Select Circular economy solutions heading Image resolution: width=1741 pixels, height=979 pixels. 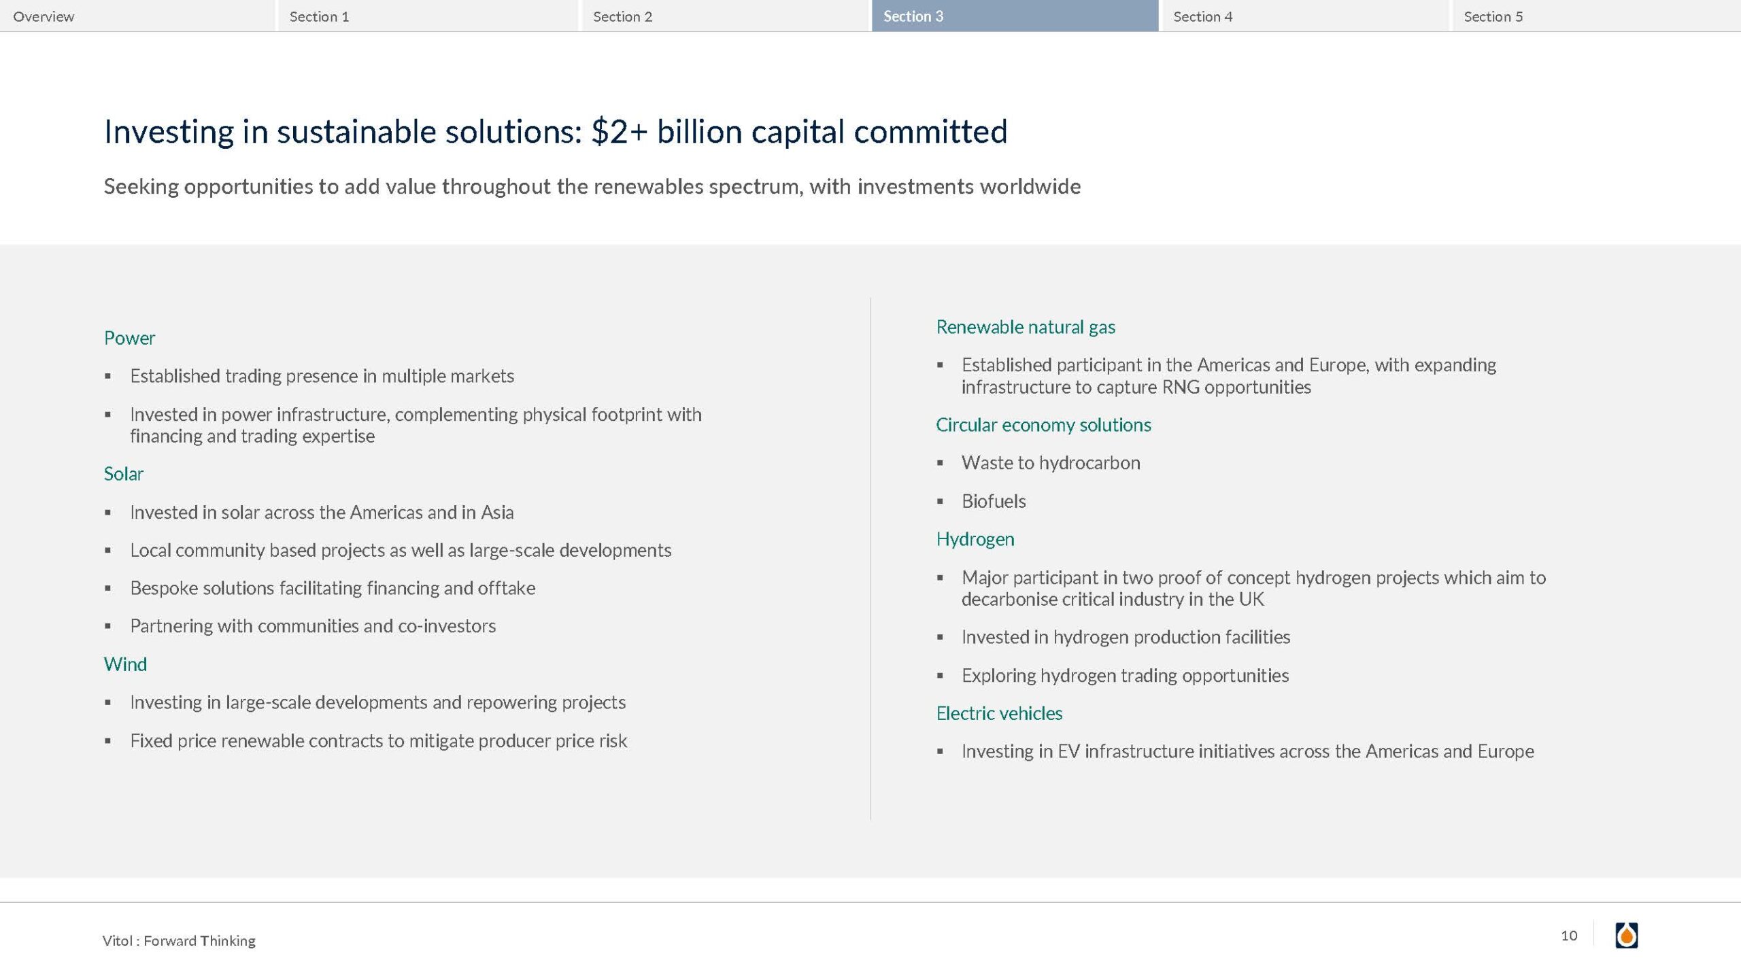(x=1043, y=425)
